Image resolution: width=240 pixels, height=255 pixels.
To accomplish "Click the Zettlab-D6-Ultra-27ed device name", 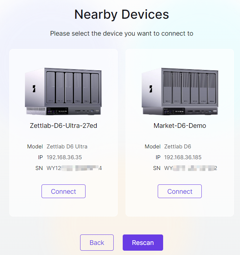I will 64,126.
